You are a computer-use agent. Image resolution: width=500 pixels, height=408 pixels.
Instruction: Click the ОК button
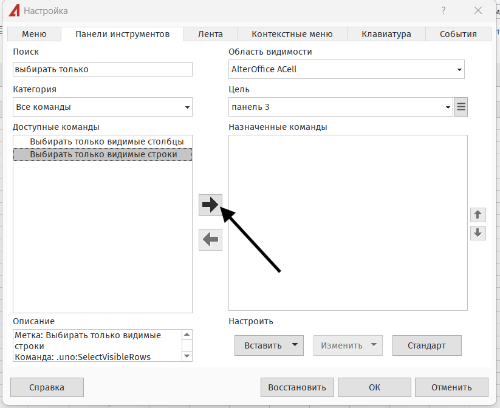374,387
